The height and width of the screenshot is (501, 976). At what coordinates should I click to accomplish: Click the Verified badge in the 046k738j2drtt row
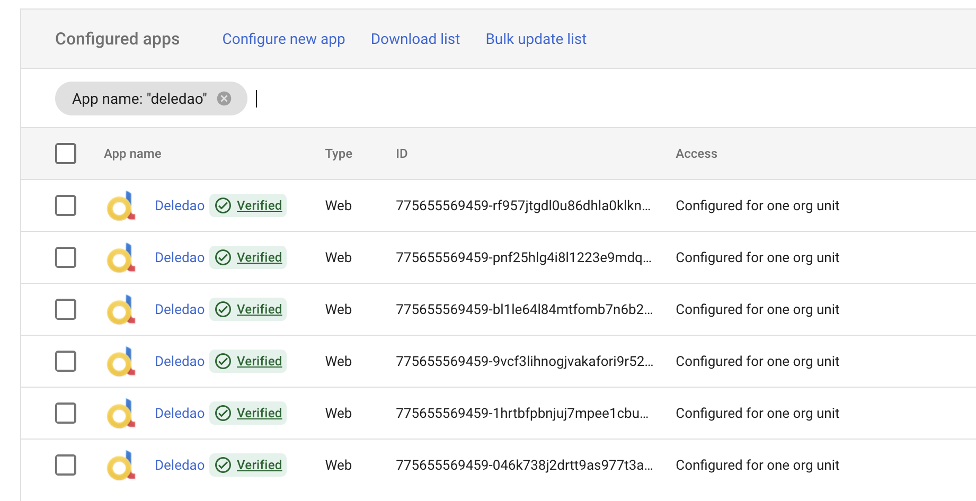(248, 465)
